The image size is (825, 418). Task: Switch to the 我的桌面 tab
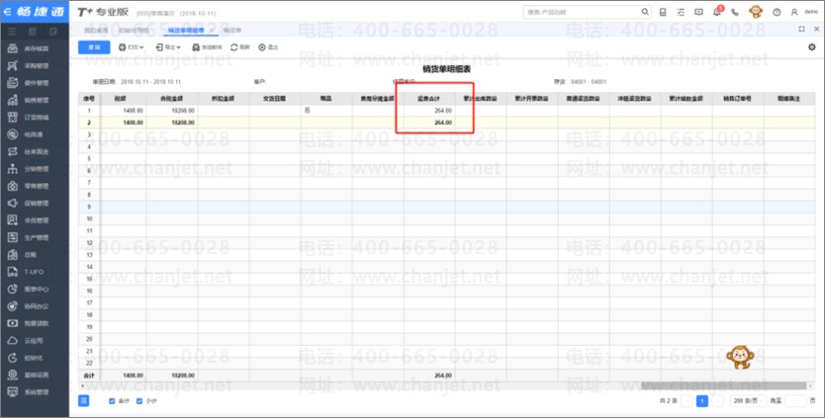96,31
